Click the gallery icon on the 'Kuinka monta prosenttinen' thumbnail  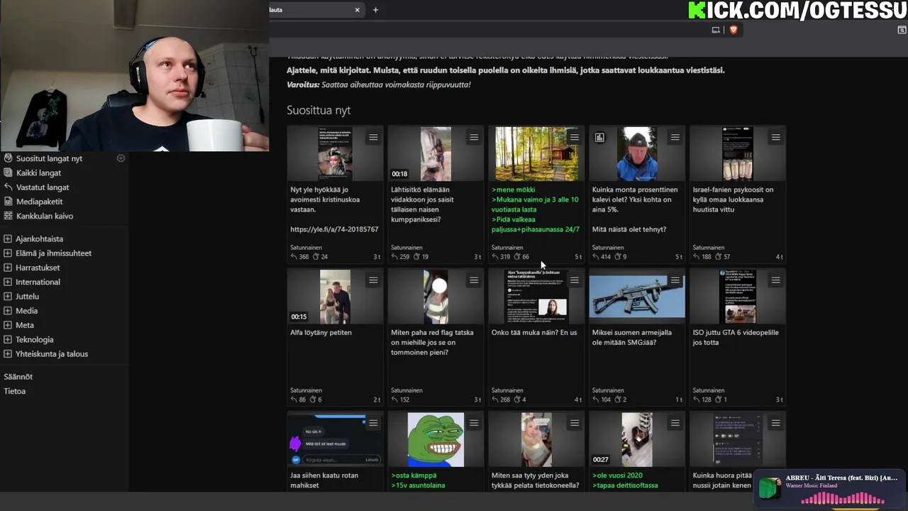pyautogui.click(x=599, y=138)
